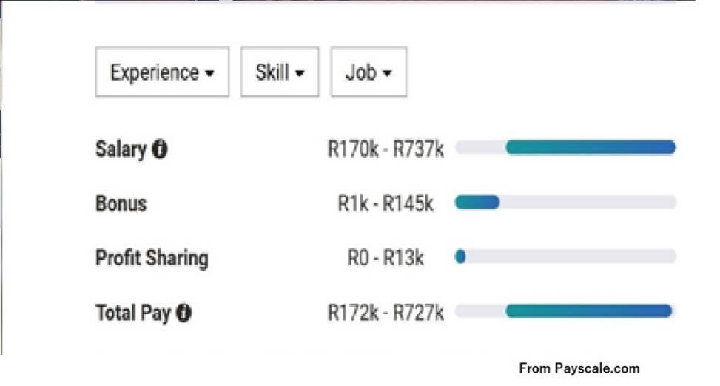
Task: Click the Total Pay info icon
Action: tap(184, 313)
